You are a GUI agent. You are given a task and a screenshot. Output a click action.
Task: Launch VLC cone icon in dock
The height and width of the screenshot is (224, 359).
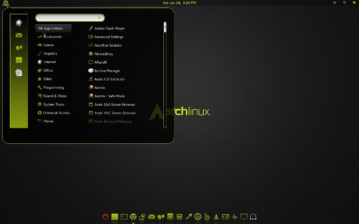click(x=216, y=217)
